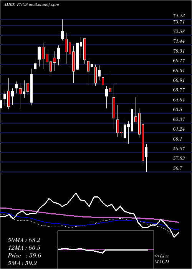
Task: Click the 60.1 price axis label
Action: (178, 139)
